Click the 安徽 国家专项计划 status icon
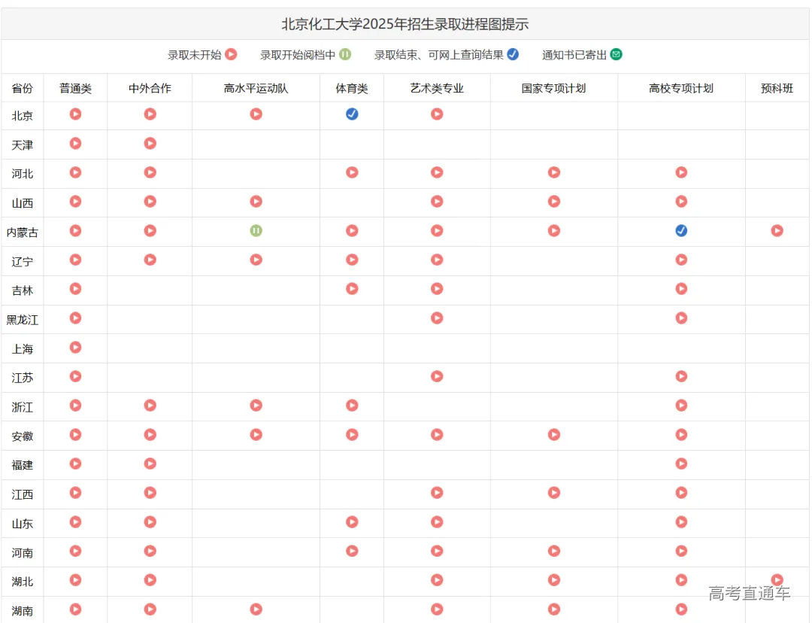 (554, 434)
